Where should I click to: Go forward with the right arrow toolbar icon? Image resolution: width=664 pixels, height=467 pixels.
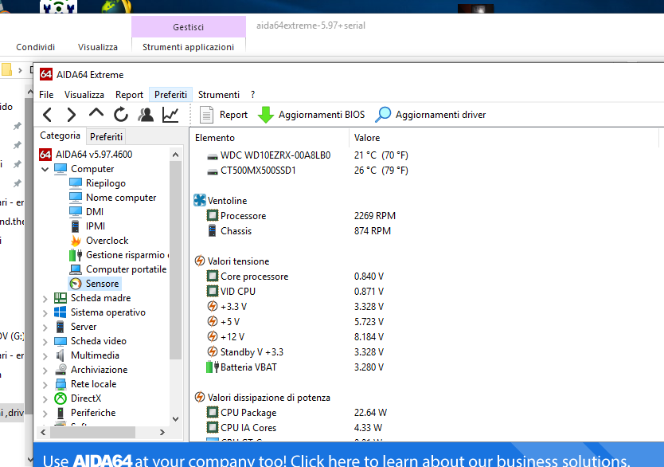click(x=71, y=115)
